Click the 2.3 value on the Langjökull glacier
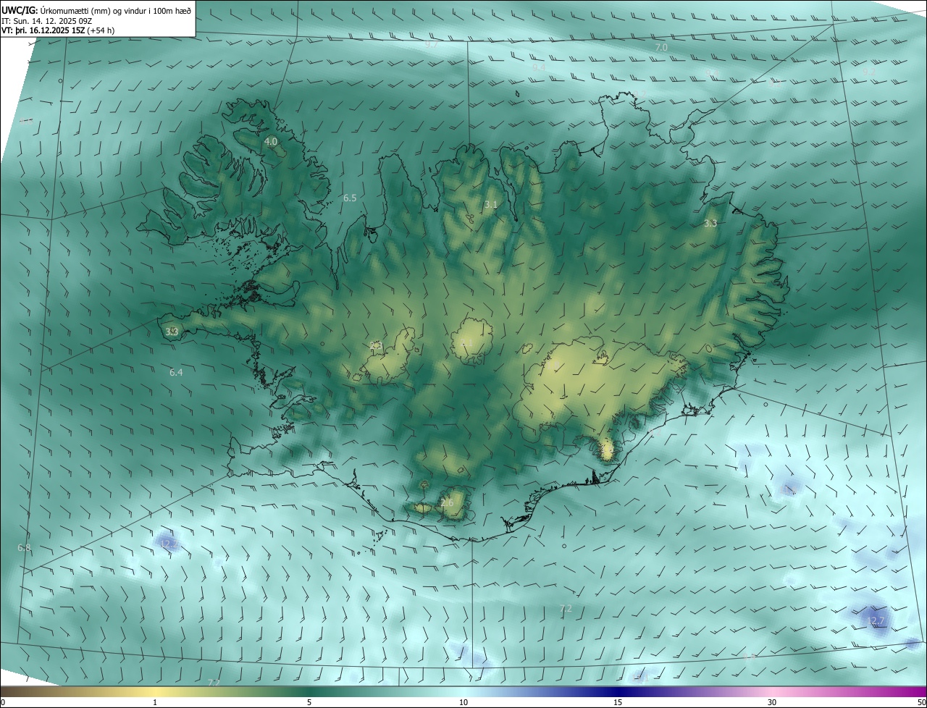The image size is (927, 708). [375, 345]
